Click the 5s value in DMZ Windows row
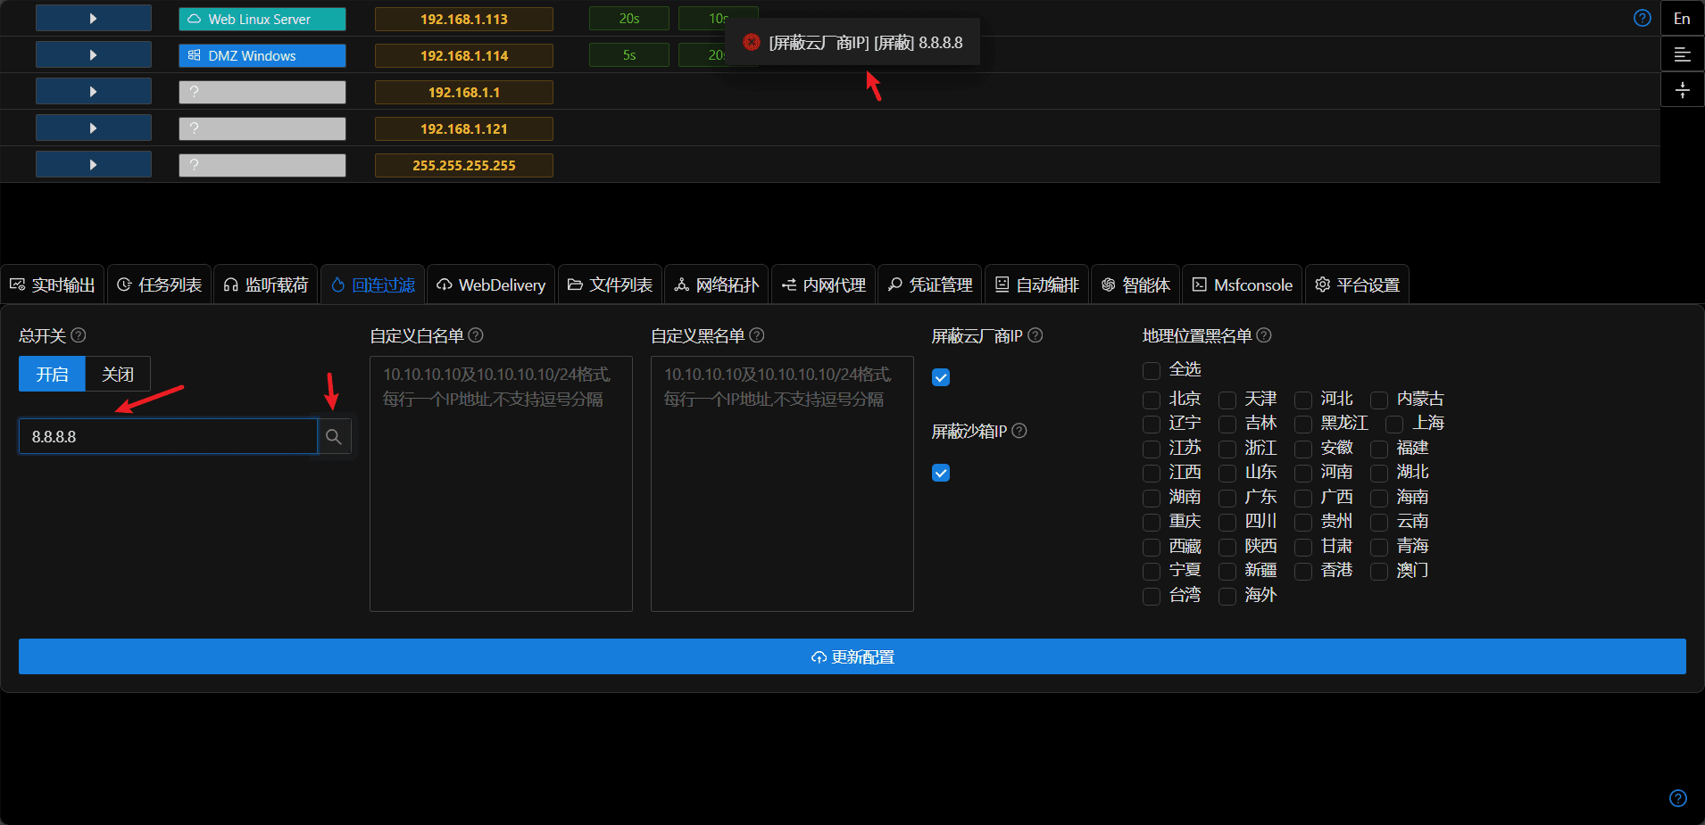Image resolution: width=1705 pixels, height=825 pixels. tap(629, 55)
